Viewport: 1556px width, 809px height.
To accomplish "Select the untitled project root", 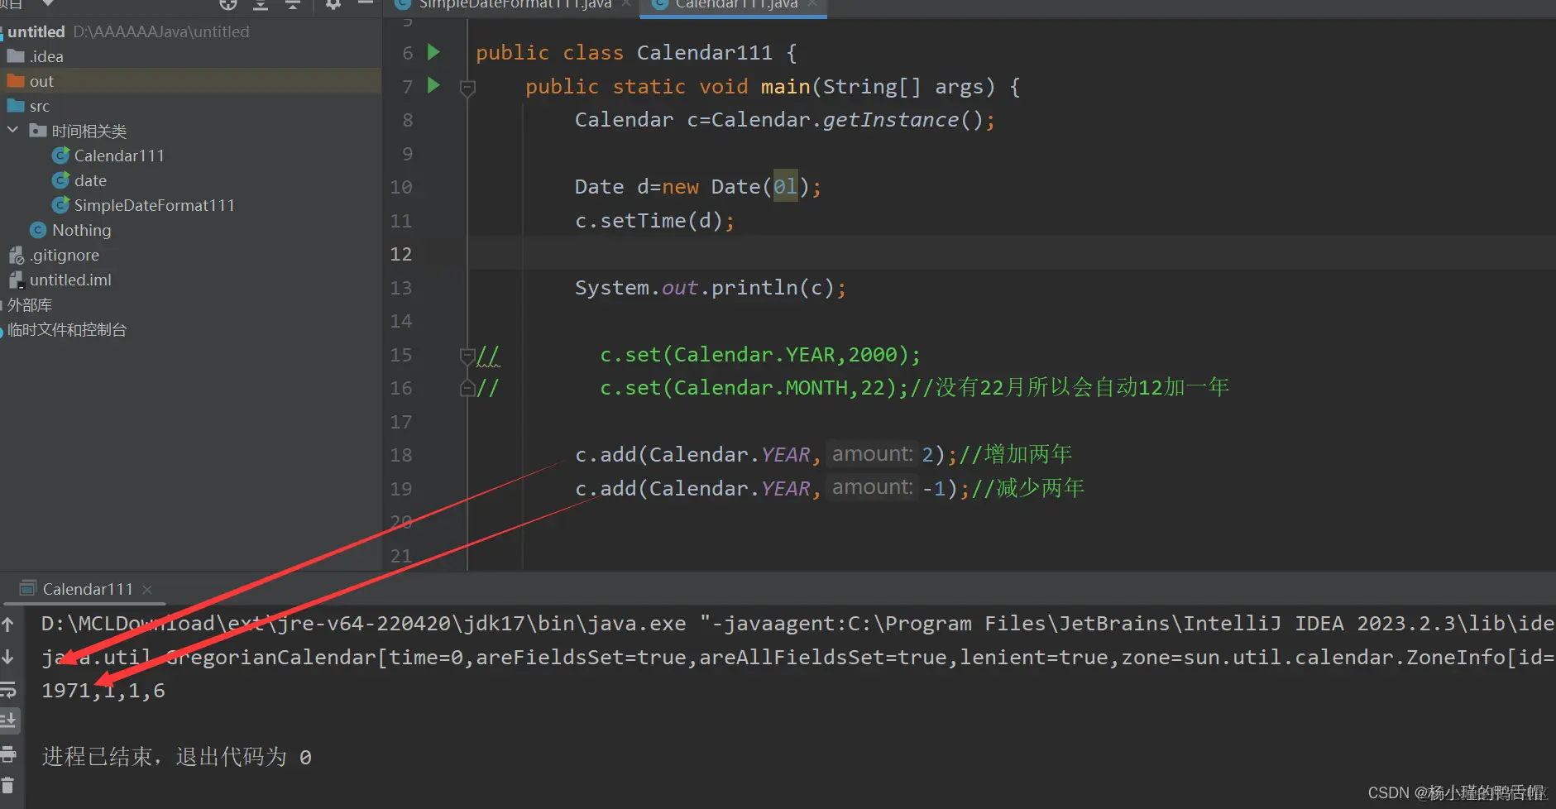I will [36, 31].
